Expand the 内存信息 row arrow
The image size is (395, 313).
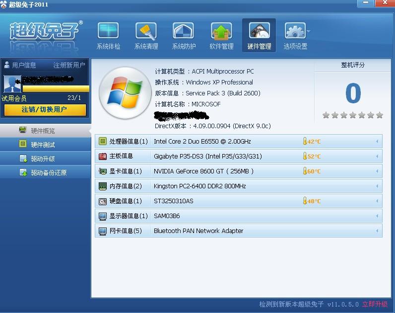(x=377, y=186)
